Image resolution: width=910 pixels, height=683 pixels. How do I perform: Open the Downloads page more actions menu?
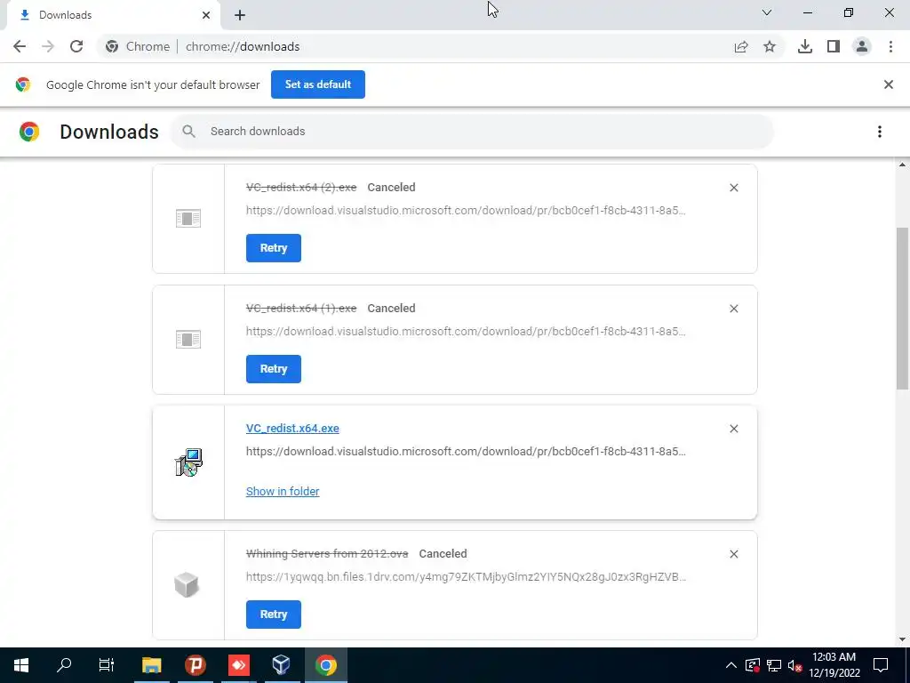click(x=880, y=132)
